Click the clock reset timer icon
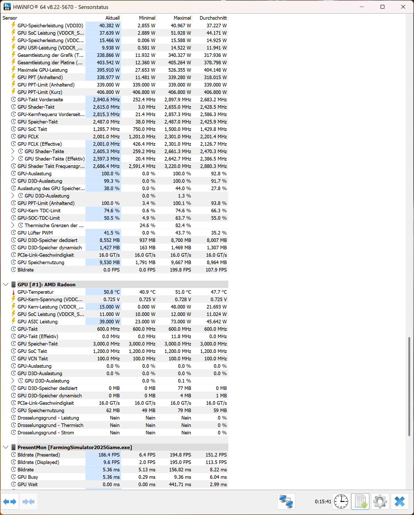 (x=341, y=501)
